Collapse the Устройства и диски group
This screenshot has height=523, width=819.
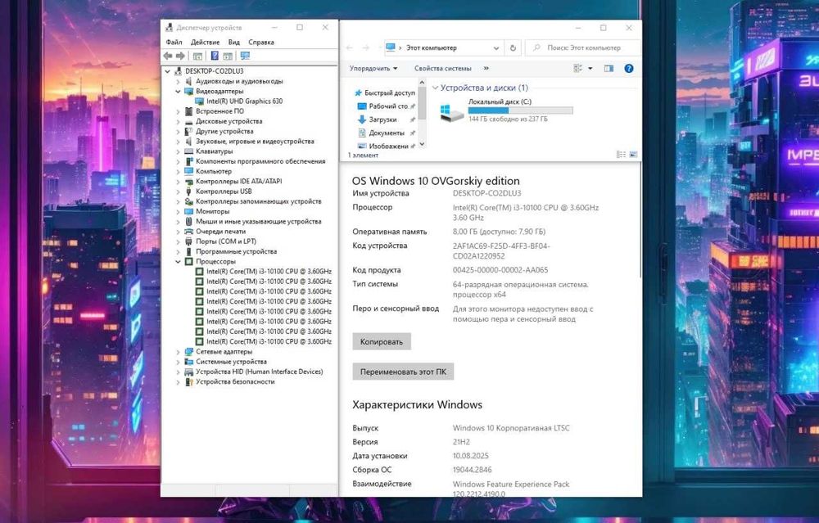click(x=435, y=88)
